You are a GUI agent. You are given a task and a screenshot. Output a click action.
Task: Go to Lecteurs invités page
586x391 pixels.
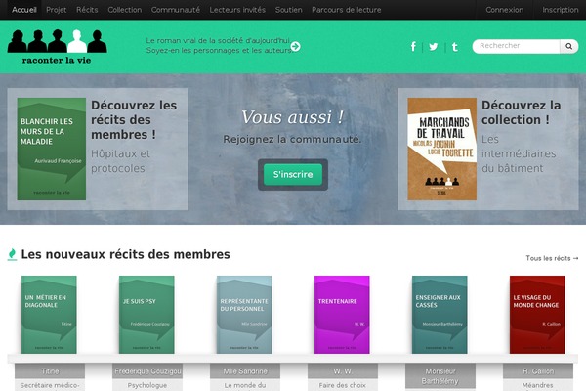pos(237,10)
